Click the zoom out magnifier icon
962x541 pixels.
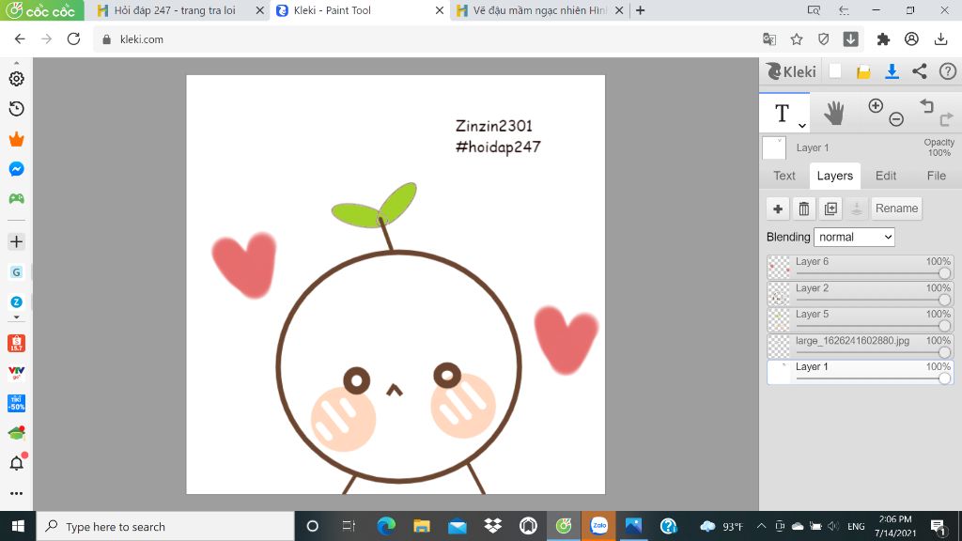coord(896,119)
